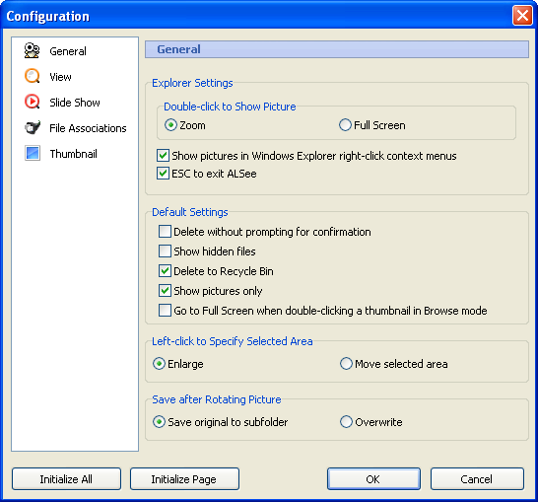Switch to File Associations page
Viewport: 538px width, 502px height.
click(x=88, y=128)
